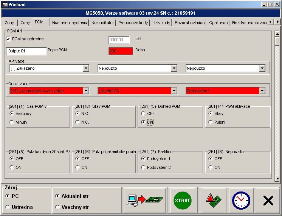Click the large black X close icon
Image resolution: width=282 pixels, height=216 pixels.
(268, 201)
